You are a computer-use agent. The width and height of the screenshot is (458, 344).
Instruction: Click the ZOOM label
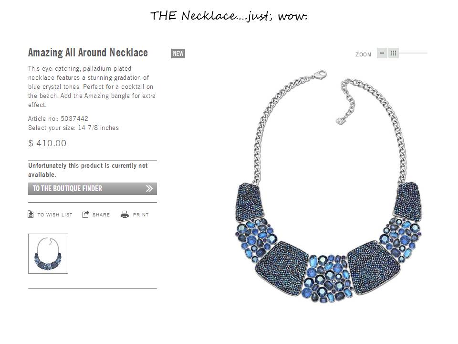[363, 54]
